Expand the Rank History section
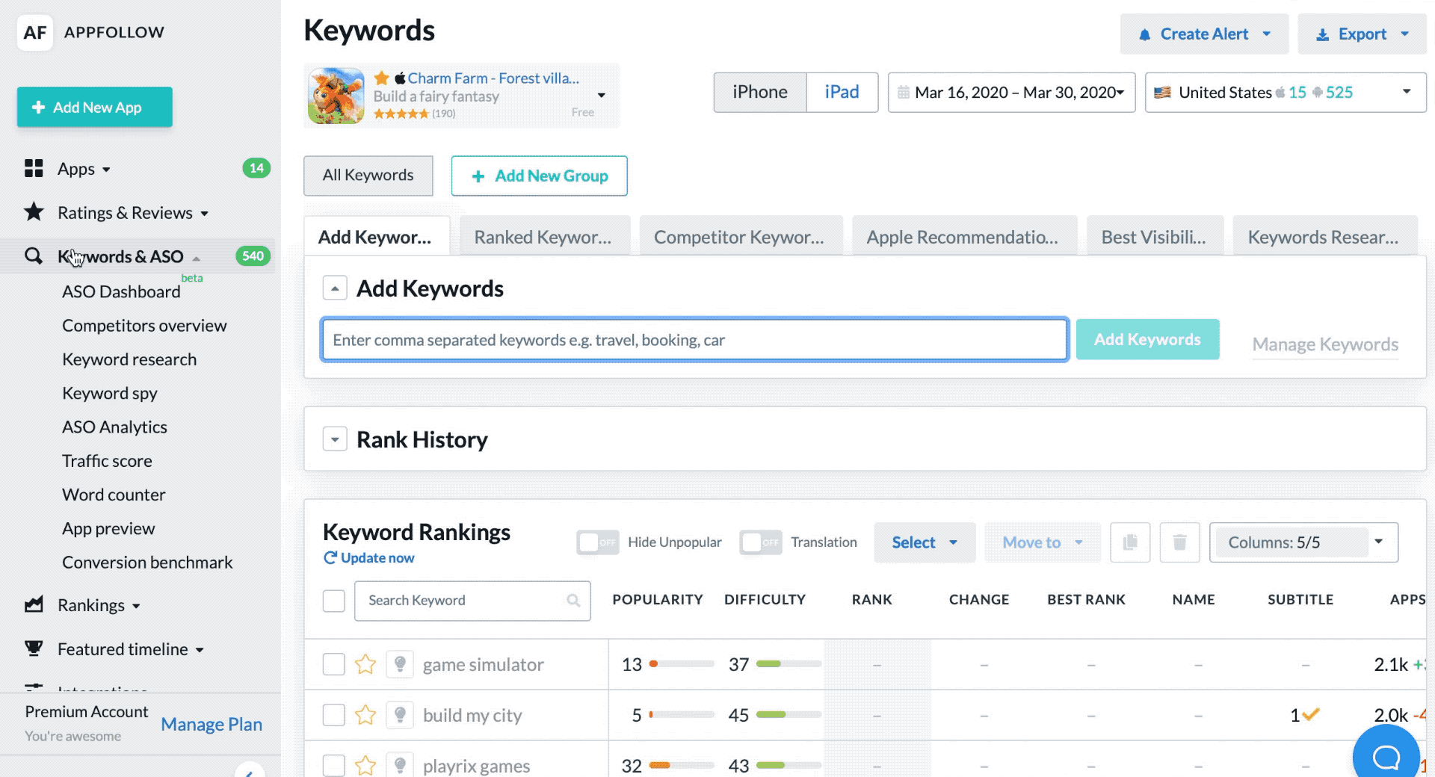 [335, 439]
